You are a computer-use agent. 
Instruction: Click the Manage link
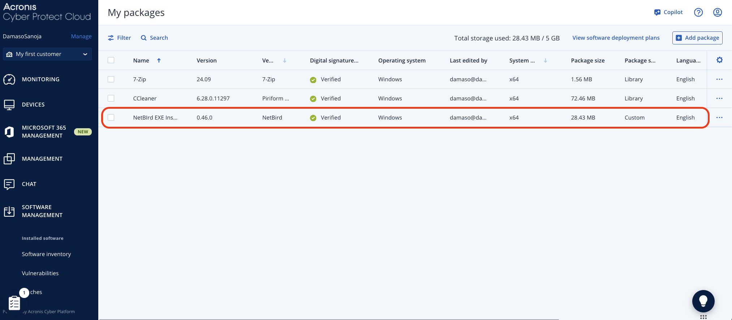click(x=81, y=36)
